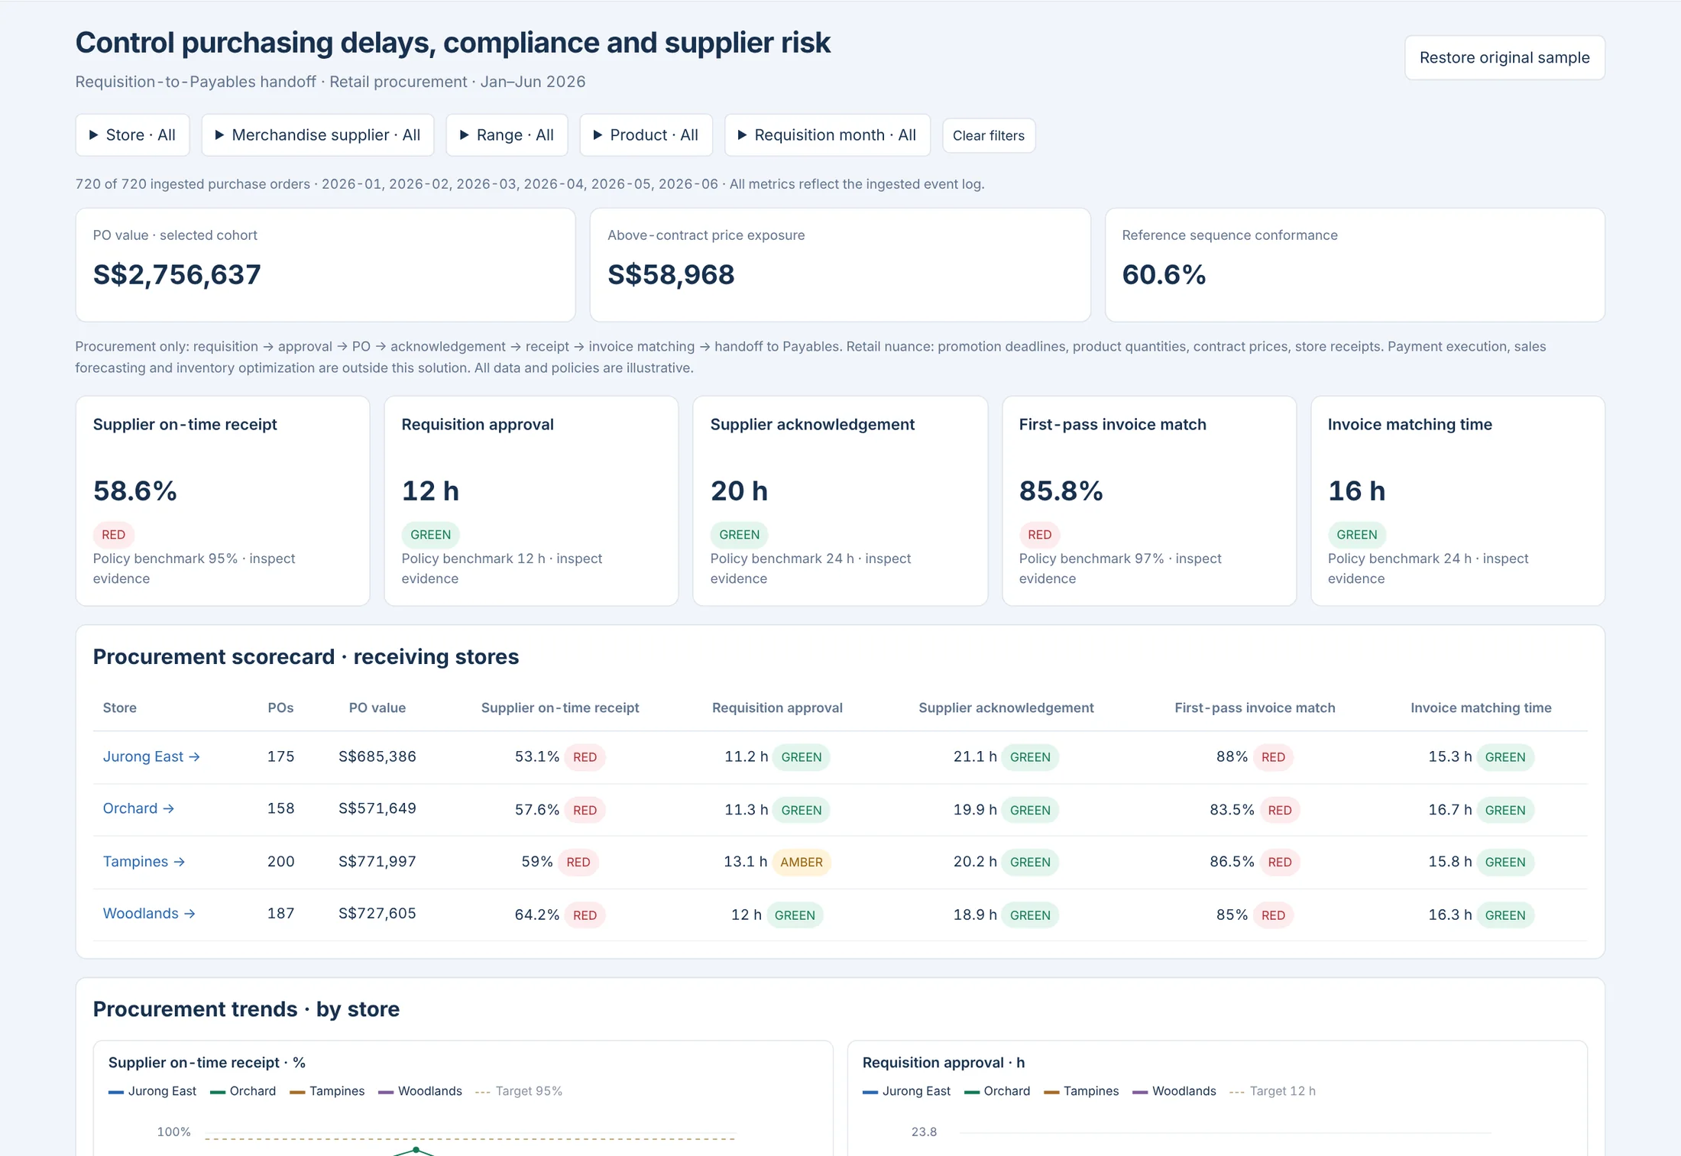Viewport: 1681px width, 1156px height.
Task: Open the Woodlands store link
Action: coord(149,913)
